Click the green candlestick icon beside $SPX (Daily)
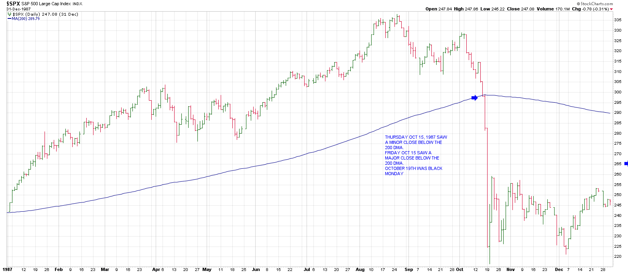 10,14
